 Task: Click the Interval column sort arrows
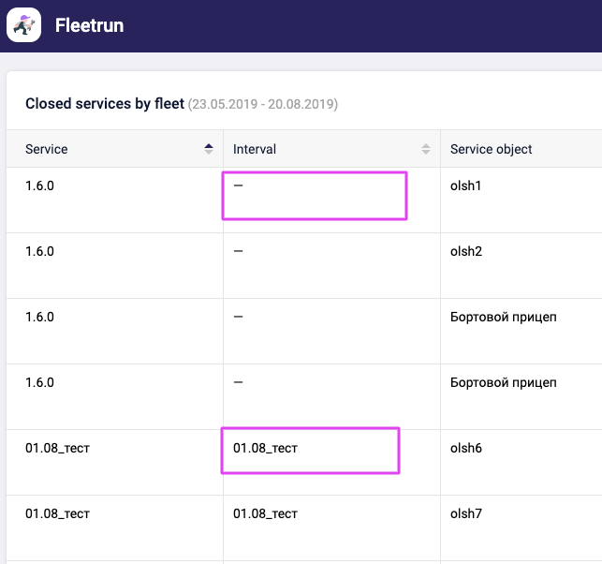(426, 149)
